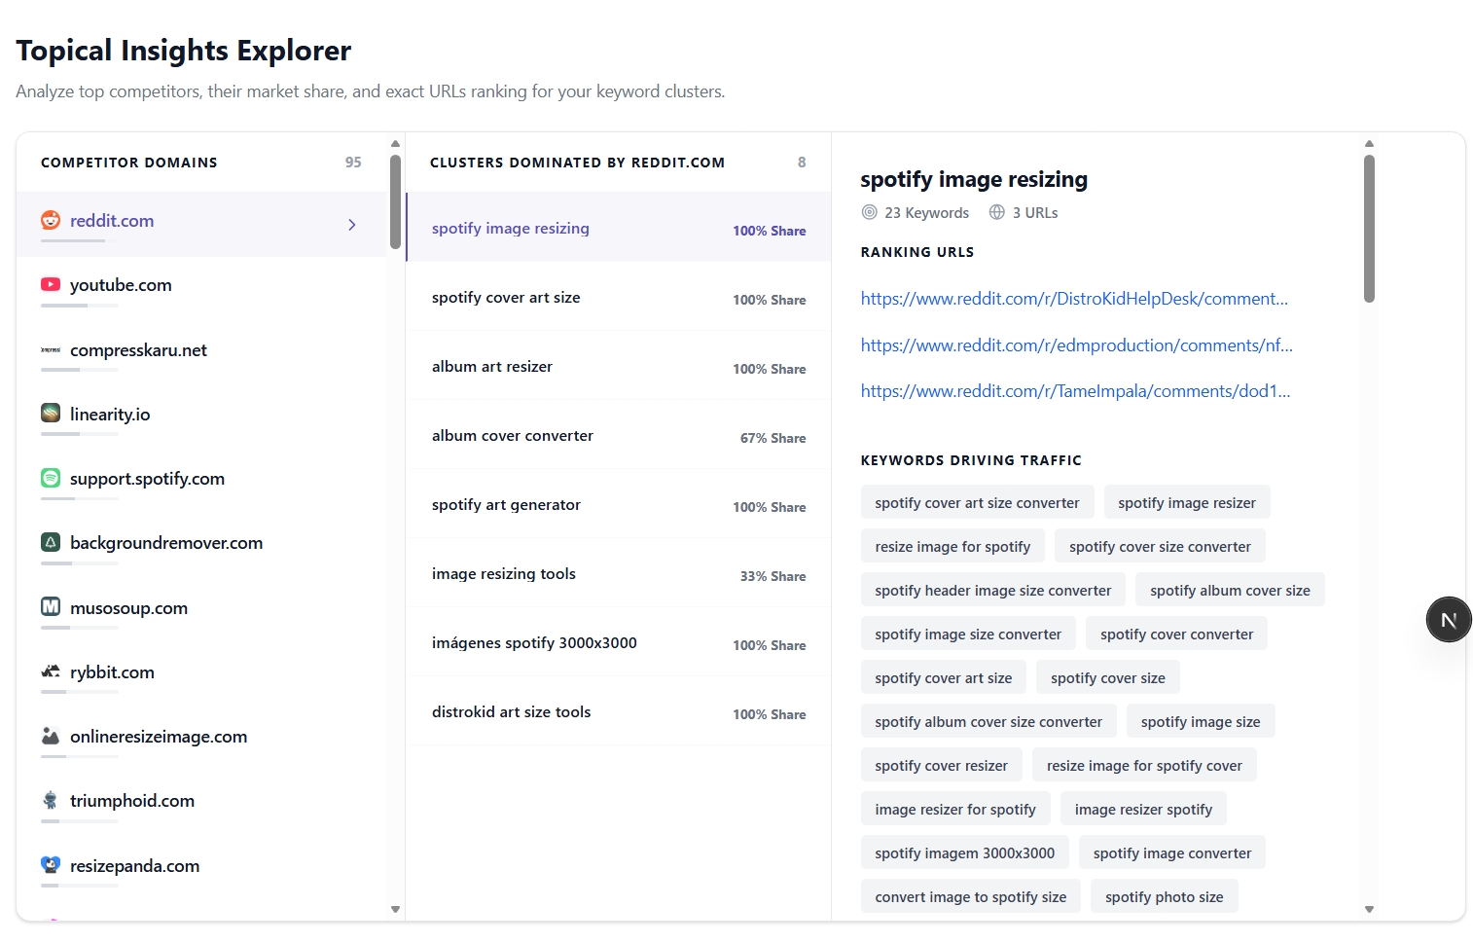Click the backgroundremover.com favicon icon

tap(51, 543)
